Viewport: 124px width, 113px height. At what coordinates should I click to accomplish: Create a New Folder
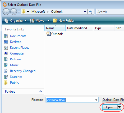(x=63, y=21)
